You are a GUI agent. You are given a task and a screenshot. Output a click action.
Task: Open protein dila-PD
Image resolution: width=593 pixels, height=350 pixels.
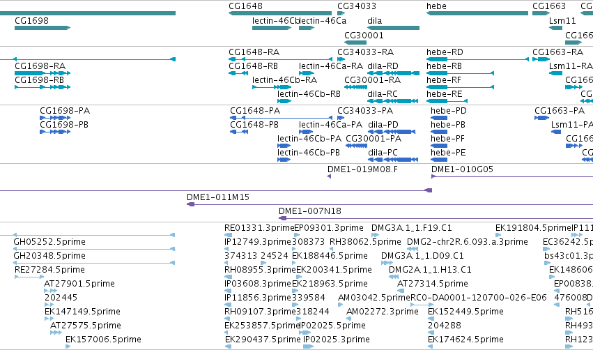(383, 125)
